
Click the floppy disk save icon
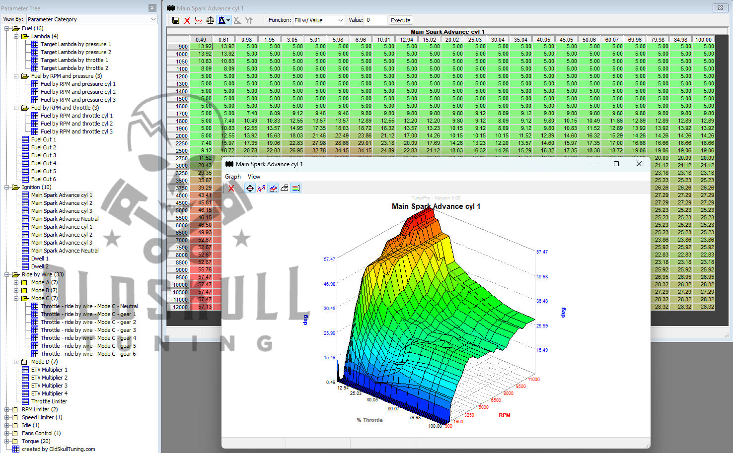(176, 20)
